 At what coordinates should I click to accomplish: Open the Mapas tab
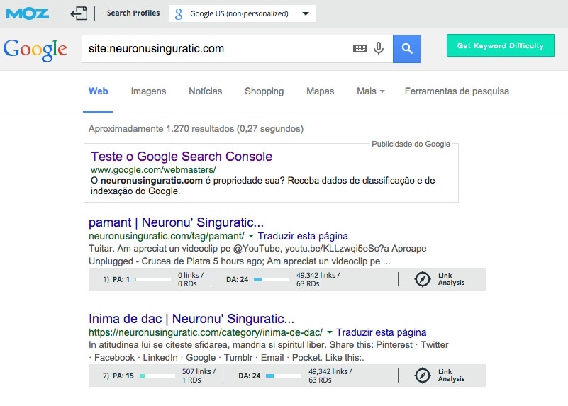pos(321,91)
